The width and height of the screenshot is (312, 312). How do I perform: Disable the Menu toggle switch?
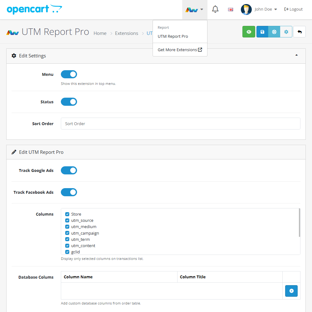click(69, 74)
